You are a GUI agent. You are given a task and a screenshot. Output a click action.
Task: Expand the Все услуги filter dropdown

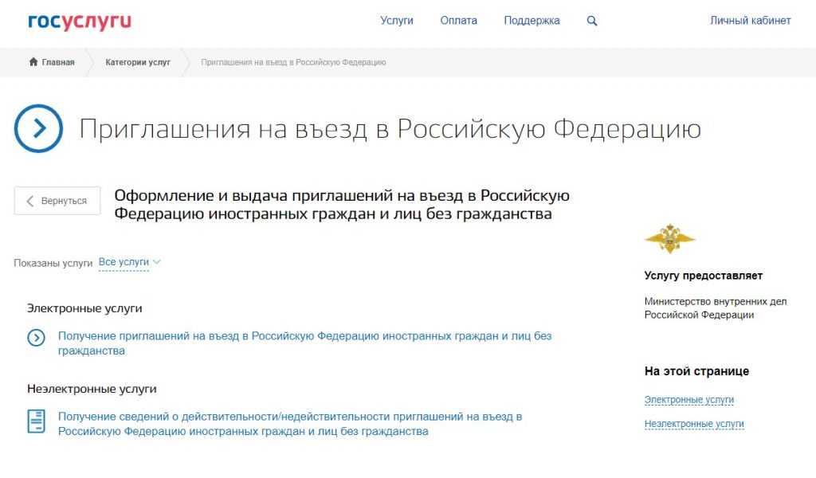(x=129, y=262)
